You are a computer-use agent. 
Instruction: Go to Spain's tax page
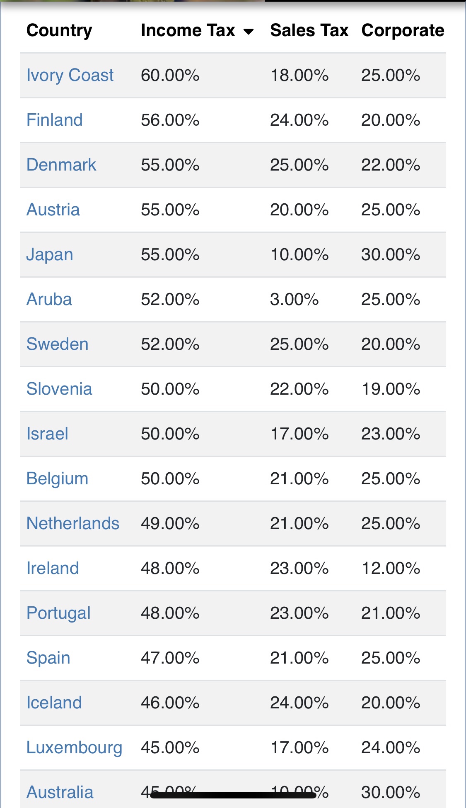pos(48,658)
